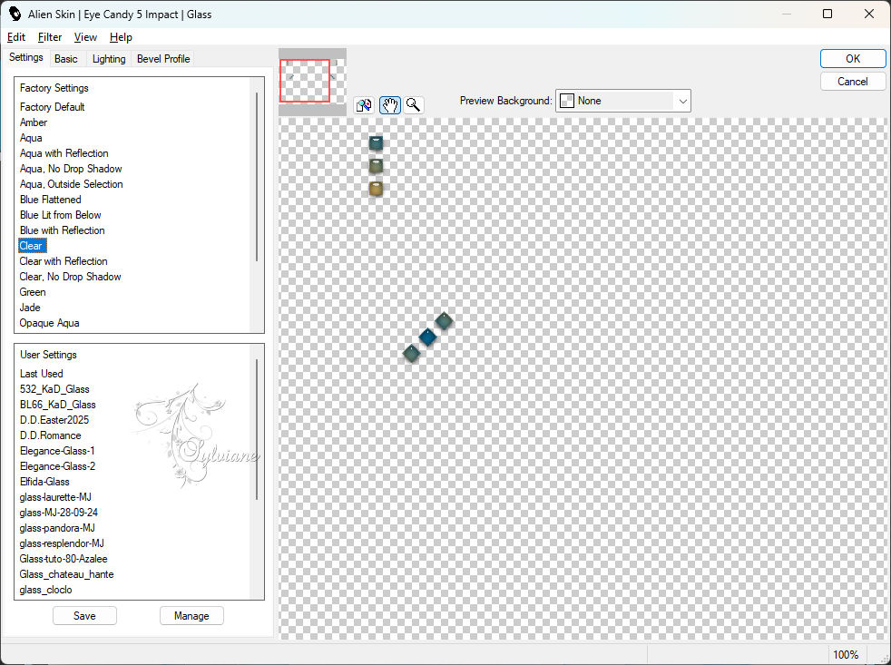
Task: Toggle the original/preview comparison icon
Action: pyautogui.click(x=364, y=105)
